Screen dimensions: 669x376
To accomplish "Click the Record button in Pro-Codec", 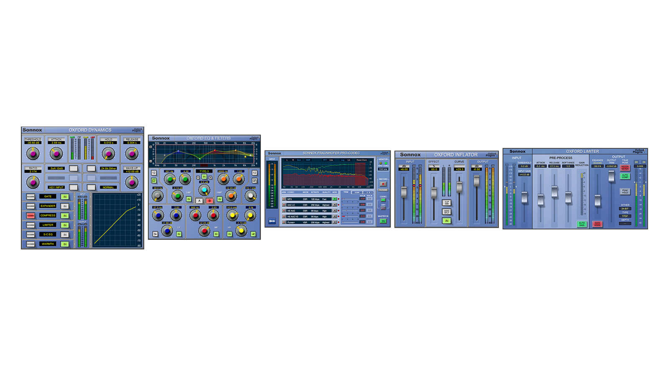I will pos(383,184).
